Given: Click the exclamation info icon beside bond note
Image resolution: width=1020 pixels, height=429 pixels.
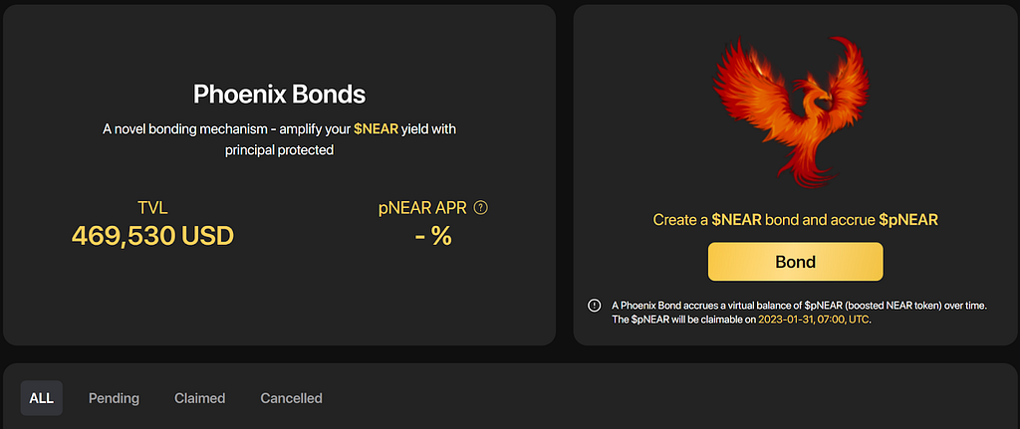Looking at the screenshot, I should click(595, 306).
